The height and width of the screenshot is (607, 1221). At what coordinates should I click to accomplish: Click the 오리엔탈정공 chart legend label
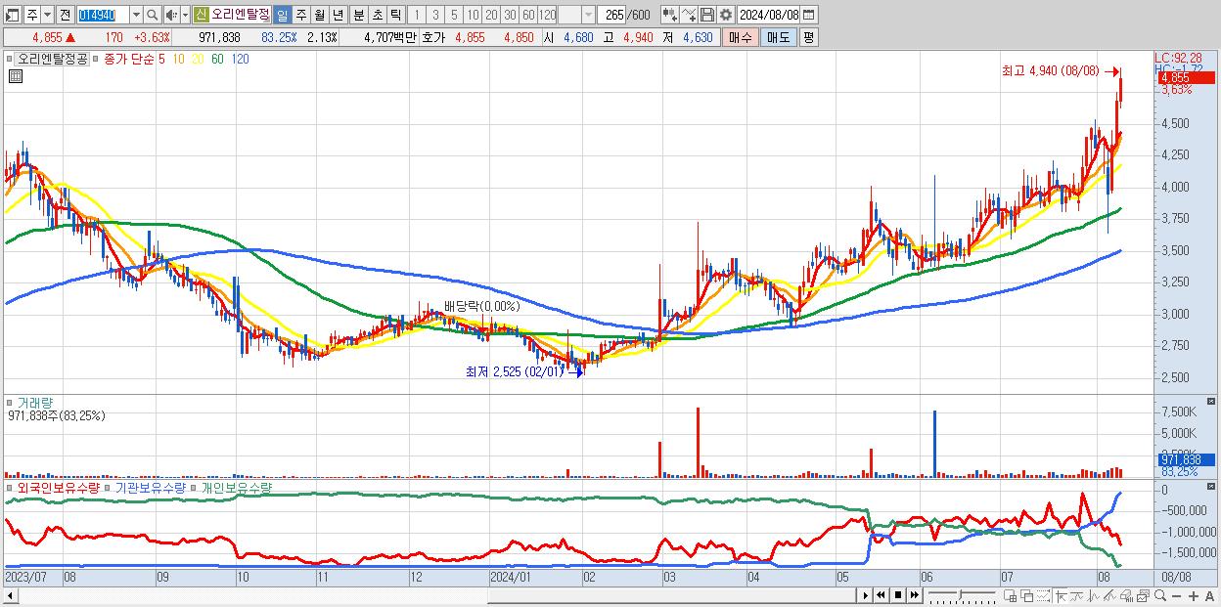click(54, 59)
